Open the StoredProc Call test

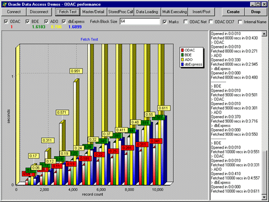pyautogui.click(x=121, y=12)
